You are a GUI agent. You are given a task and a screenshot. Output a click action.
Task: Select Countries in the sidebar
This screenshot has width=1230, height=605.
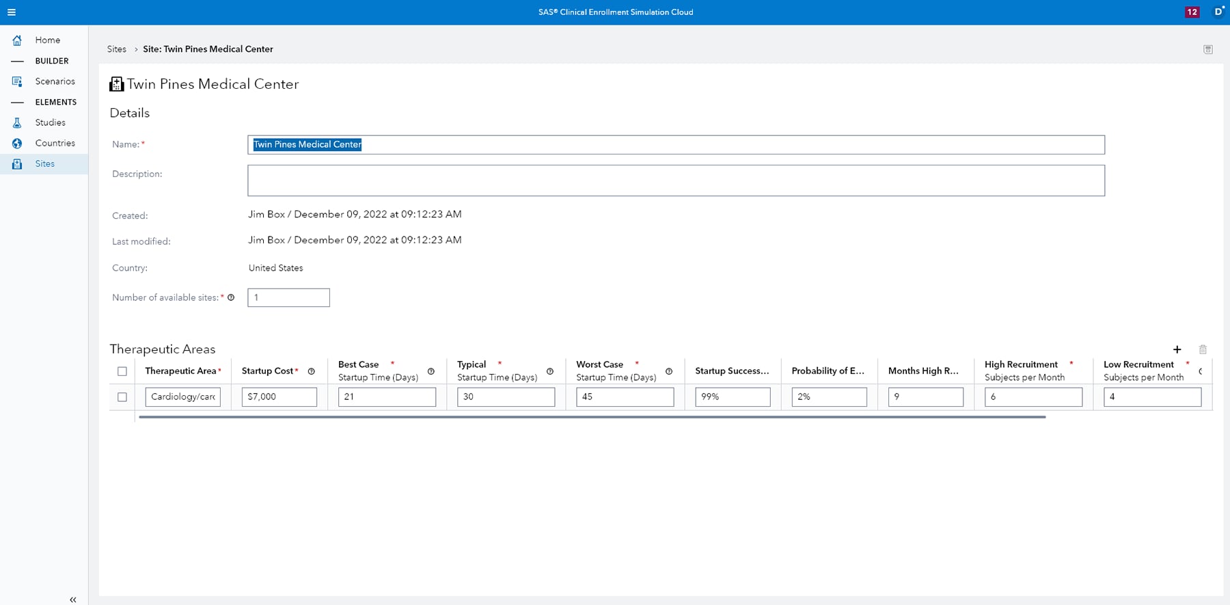[55, 143]
